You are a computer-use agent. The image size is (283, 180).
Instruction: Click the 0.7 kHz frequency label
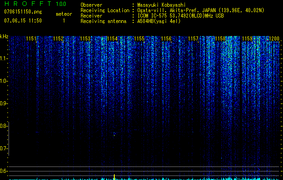tap(4, 148)
